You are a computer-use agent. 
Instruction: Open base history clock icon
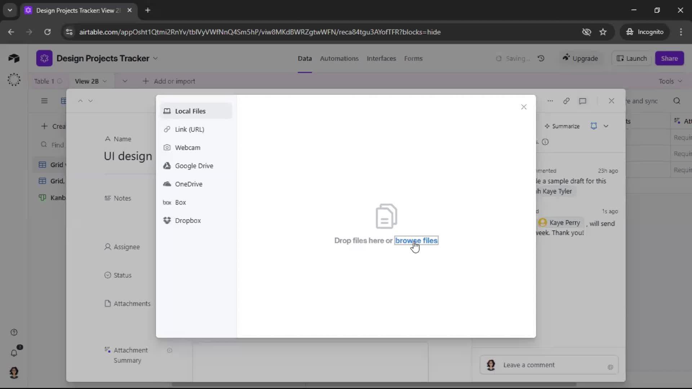click(x=541, y=58)
